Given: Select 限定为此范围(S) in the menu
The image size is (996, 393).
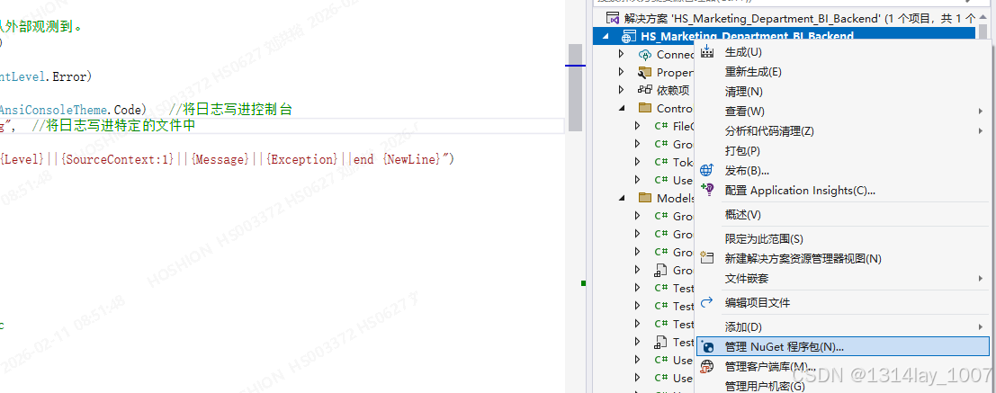Looking at the screenshot, I should (843, 238).
